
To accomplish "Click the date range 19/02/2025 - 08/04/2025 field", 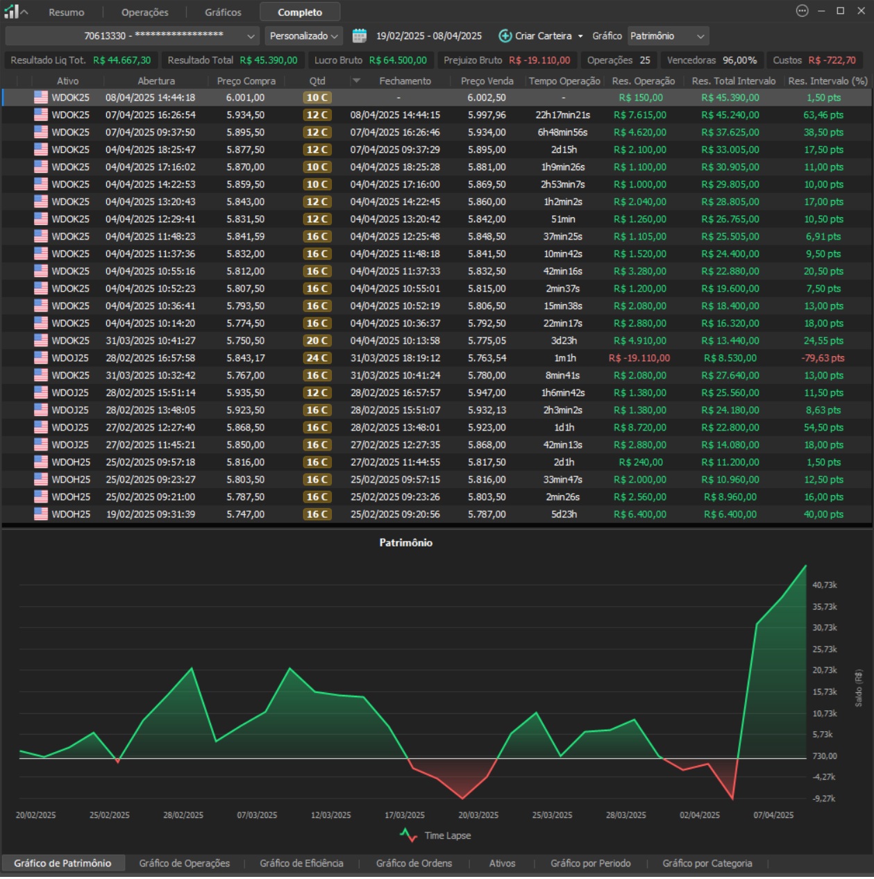I will click(428, 36).
